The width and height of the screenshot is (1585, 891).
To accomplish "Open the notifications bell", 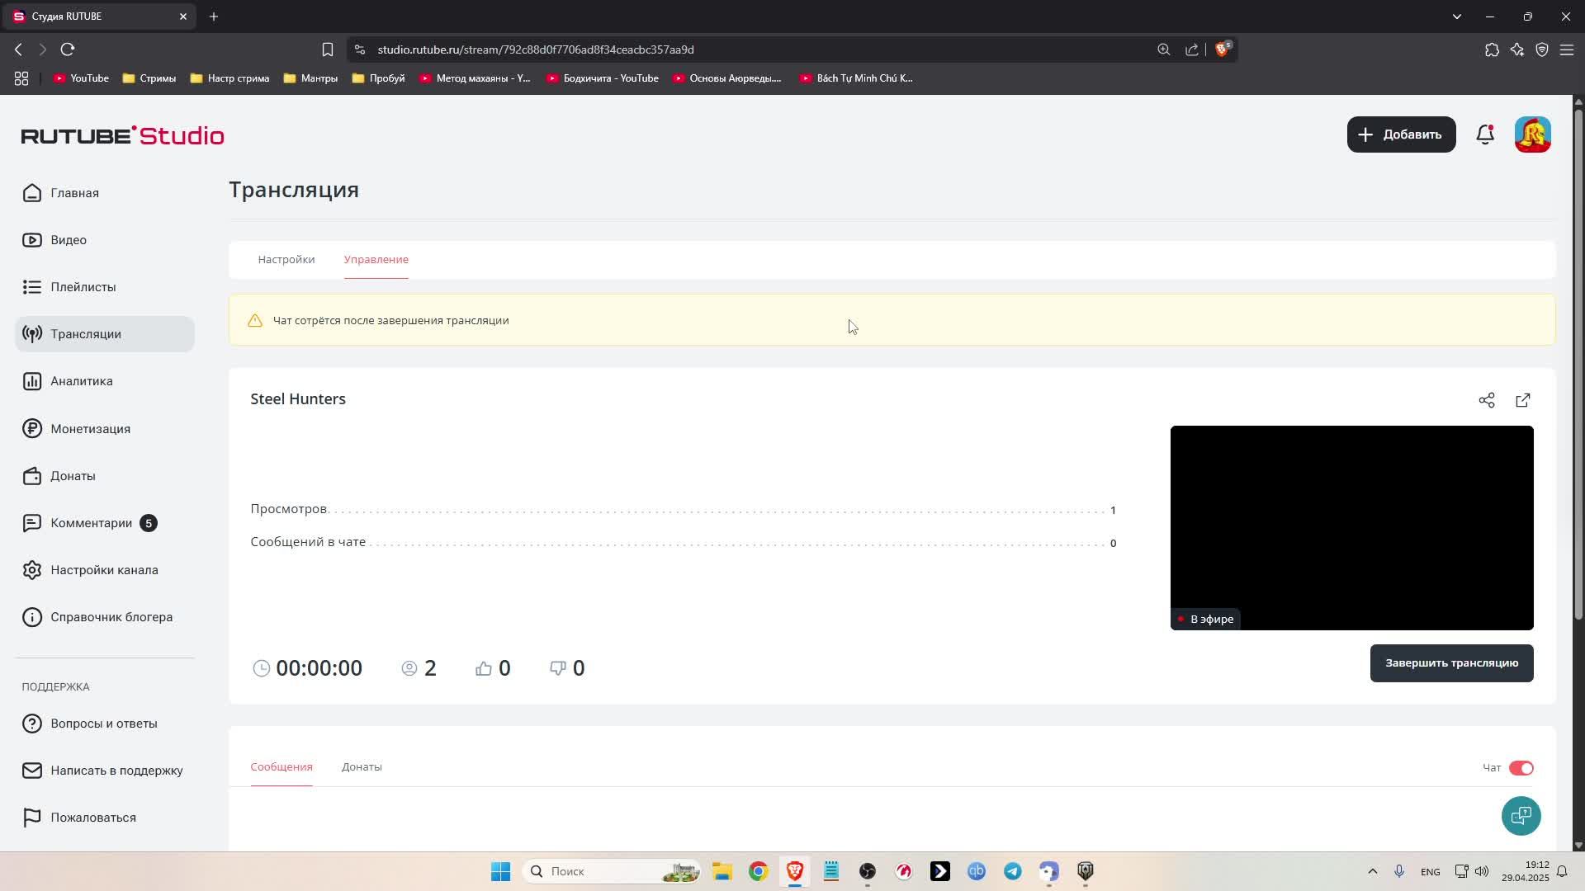I will point(1484,134).
